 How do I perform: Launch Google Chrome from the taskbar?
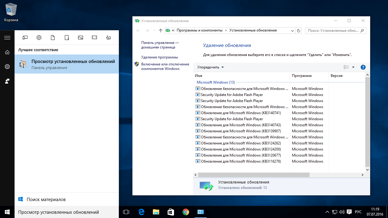186,212
